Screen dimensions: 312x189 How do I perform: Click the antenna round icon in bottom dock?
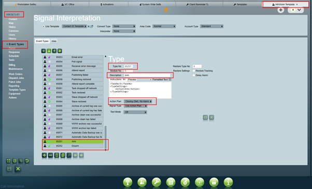tap(127, 182)
